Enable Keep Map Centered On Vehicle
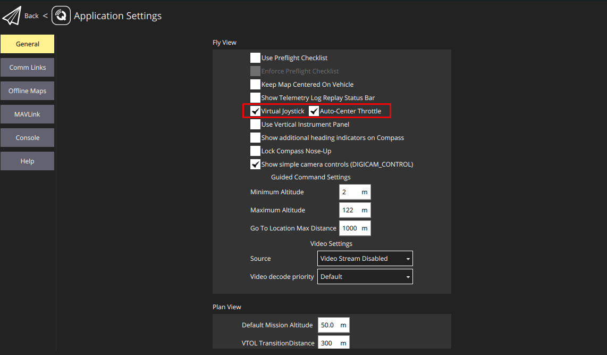Image resolution: width=607 pixels, height=355 pixels. [255, 84]
